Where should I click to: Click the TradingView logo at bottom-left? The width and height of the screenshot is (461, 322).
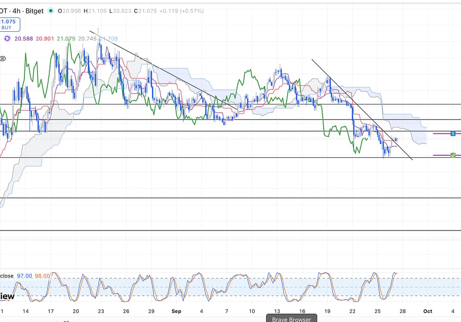click(x=6, y=296)
